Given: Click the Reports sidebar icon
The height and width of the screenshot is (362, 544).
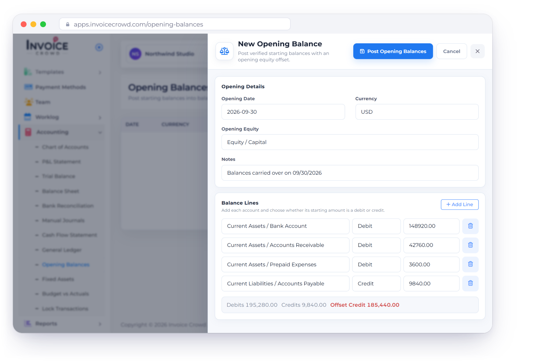Looking at the screenshot, I should [x=28, y=323].
